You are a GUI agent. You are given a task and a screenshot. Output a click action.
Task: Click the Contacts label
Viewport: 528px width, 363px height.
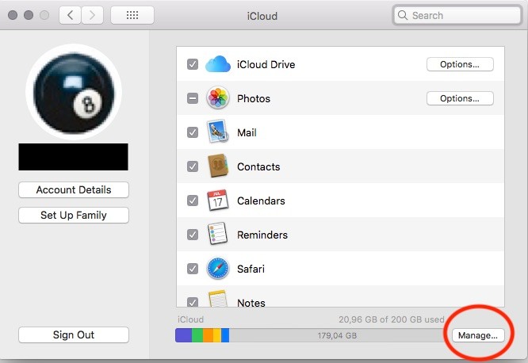tap(258, 166)
